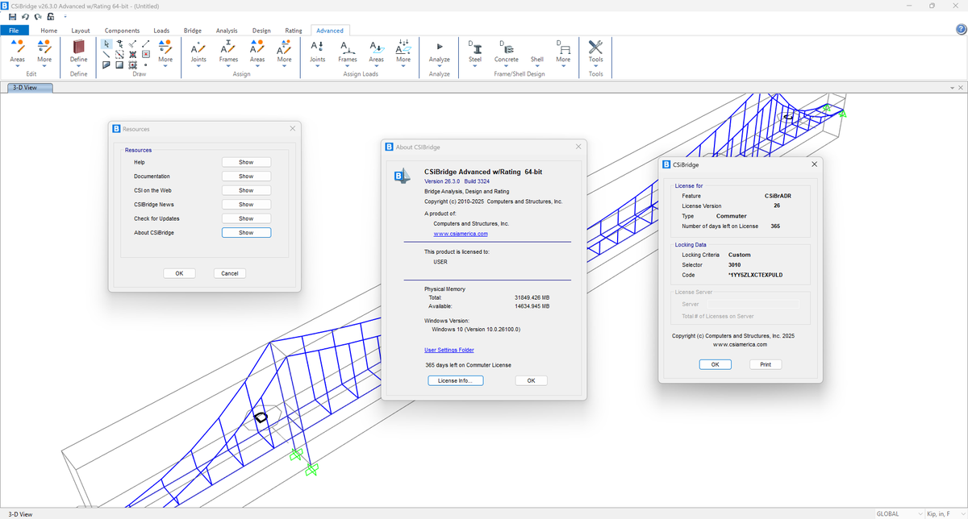Switch to the Home ribbon tab

point(48,31)
